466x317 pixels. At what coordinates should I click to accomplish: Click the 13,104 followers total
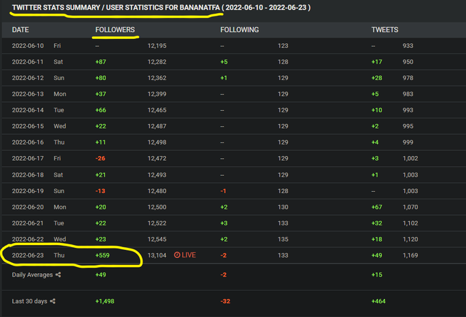click(157, 255)
